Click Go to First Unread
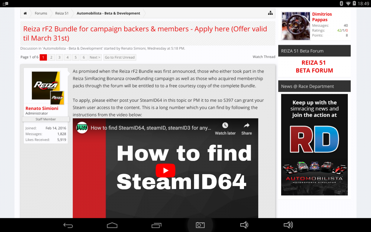371x232 pixels. (x=120, y=57)
